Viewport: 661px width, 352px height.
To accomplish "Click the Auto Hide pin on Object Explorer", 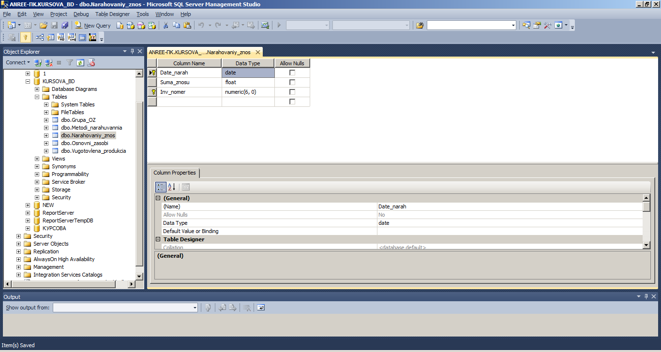I will click(132, 51).
